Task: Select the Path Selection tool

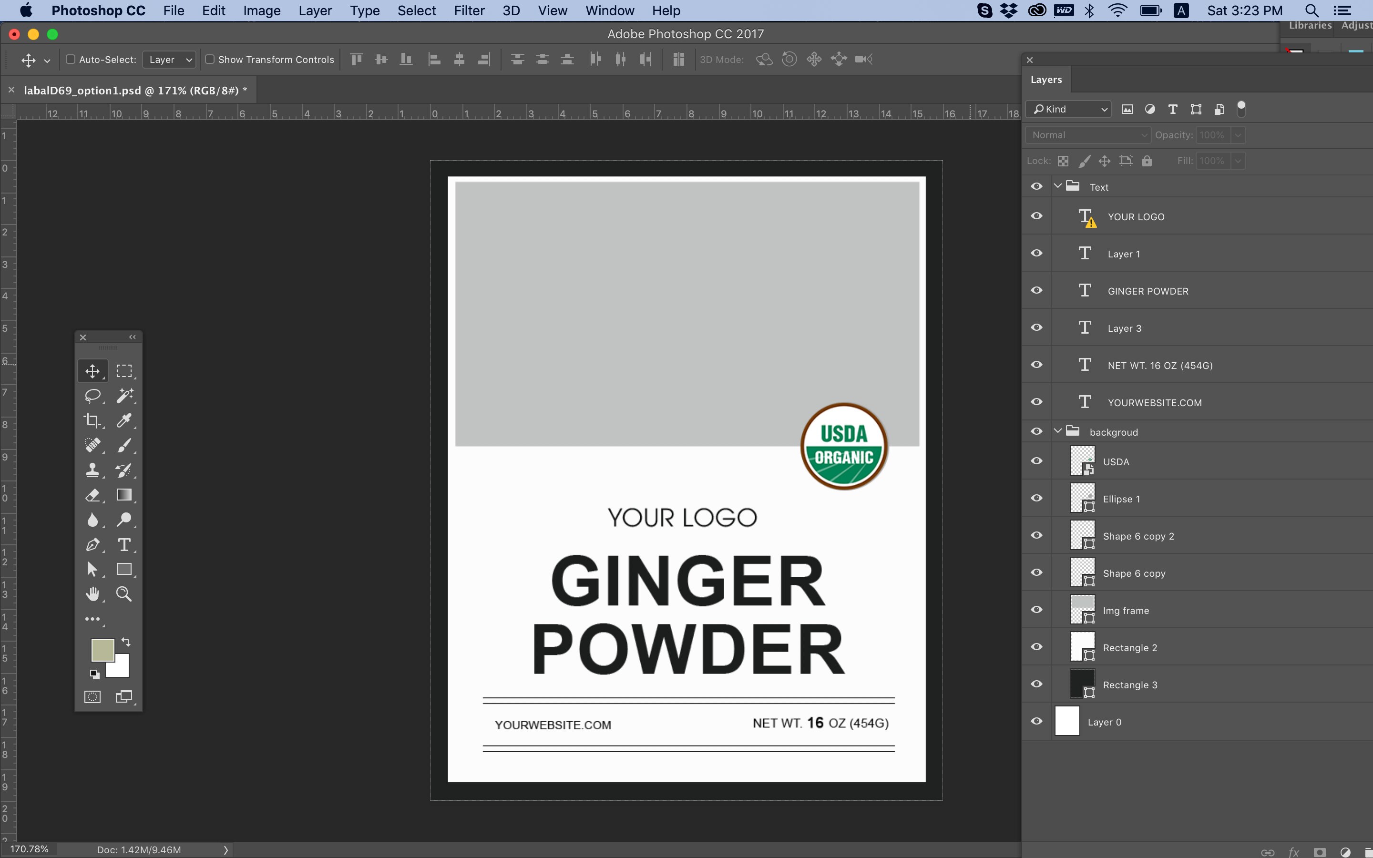Action: 92,569
